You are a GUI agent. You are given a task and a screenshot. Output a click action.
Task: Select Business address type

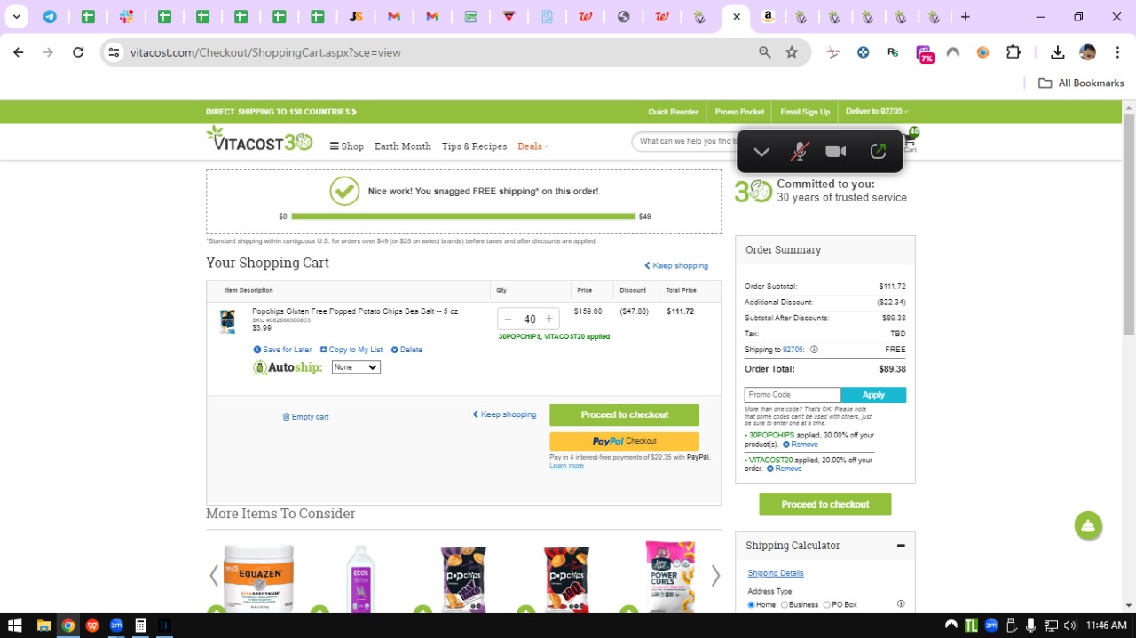[785, 605]
